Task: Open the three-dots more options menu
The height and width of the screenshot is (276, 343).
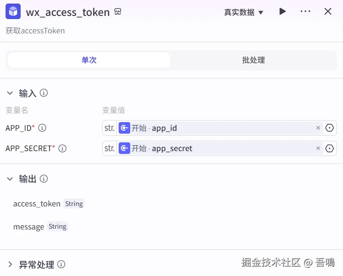Action: click(305, 12)
